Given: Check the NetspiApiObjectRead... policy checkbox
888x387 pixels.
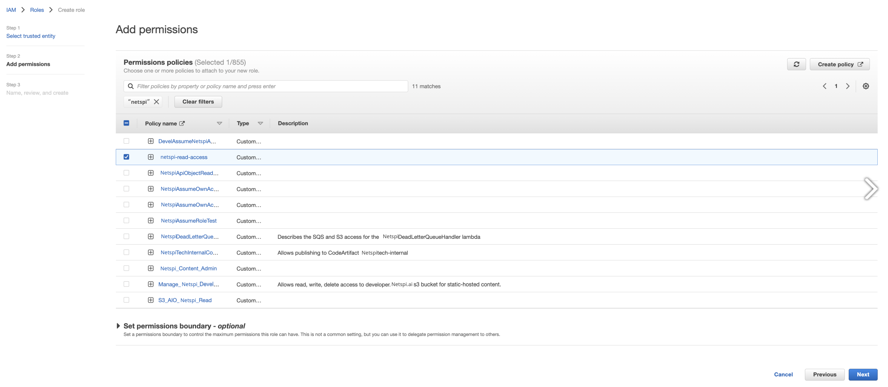Looking at the screenshot, I should click(x=126, y=173).
